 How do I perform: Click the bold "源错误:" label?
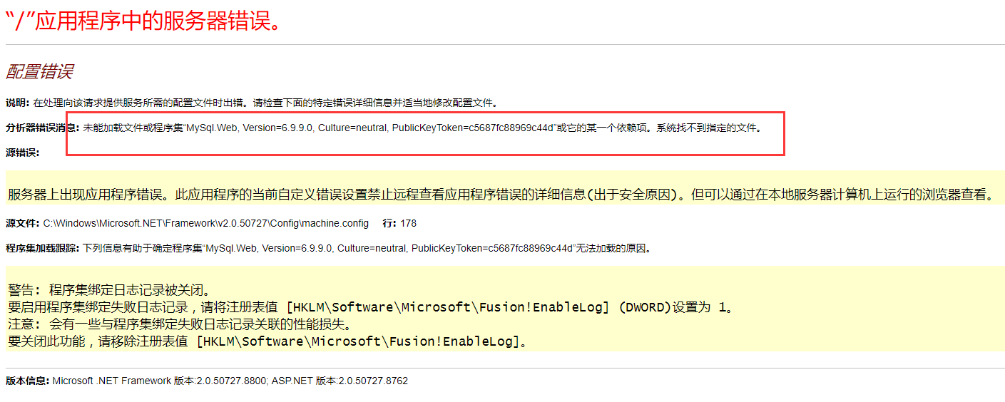pyautogui.click(x=22, y=152)
